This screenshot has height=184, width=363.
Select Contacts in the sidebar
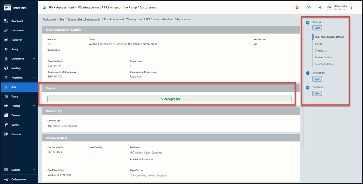[x=16, y=134]
